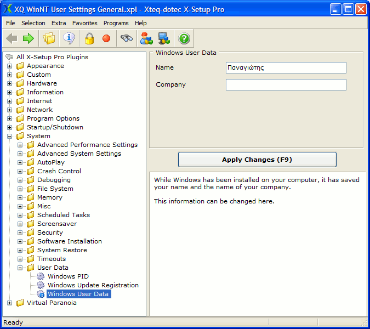Expand the Crash Control node
The width and height of the screenshot is (370, 329).
(20, 171)
